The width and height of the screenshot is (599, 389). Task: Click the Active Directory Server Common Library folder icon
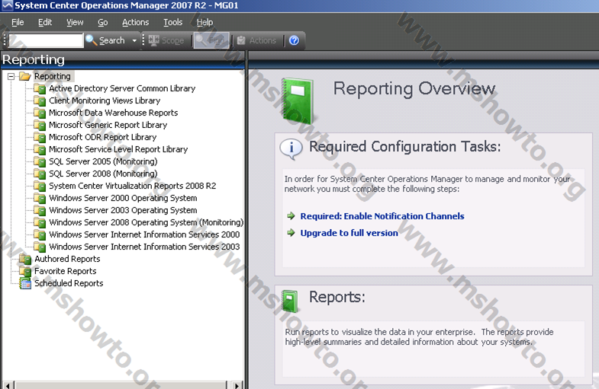[40, 89]
